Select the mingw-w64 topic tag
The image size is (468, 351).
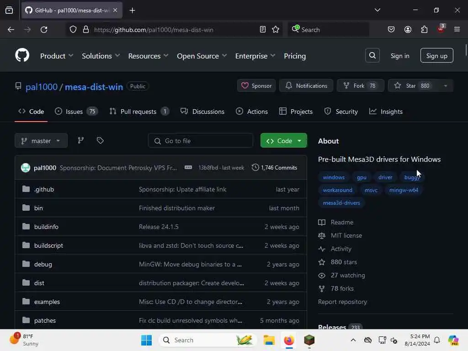[x=404, y=190]
